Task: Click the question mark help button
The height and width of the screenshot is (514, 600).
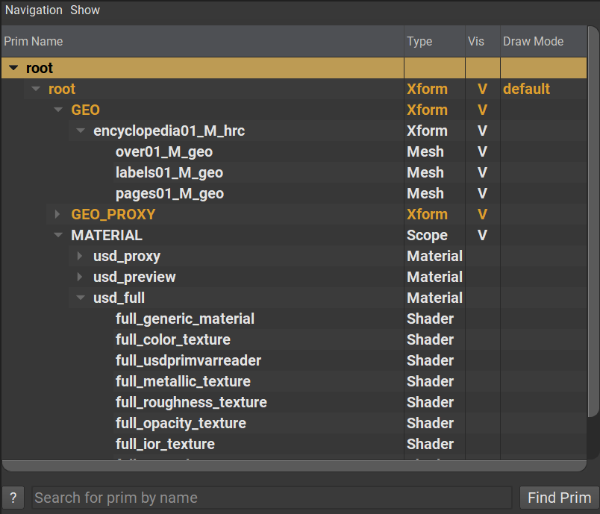Action: pos(13,498)
